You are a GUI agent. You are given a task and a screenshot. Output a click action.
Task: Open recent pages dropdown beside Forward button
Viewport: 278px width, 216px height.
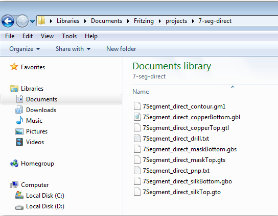tap(32, 21)
